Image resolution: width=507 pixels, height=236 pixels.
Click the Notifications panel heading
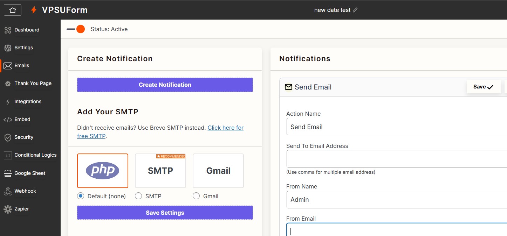pyautogui.click(x=305, y=59)
